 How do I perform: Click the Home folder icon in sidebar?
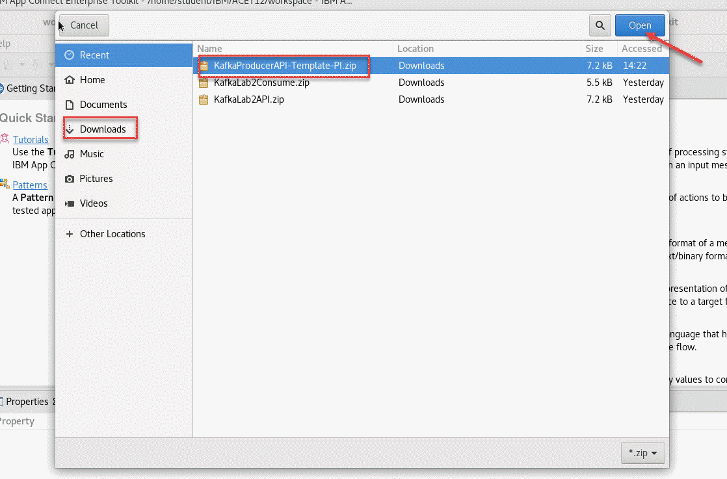point(70,80)
